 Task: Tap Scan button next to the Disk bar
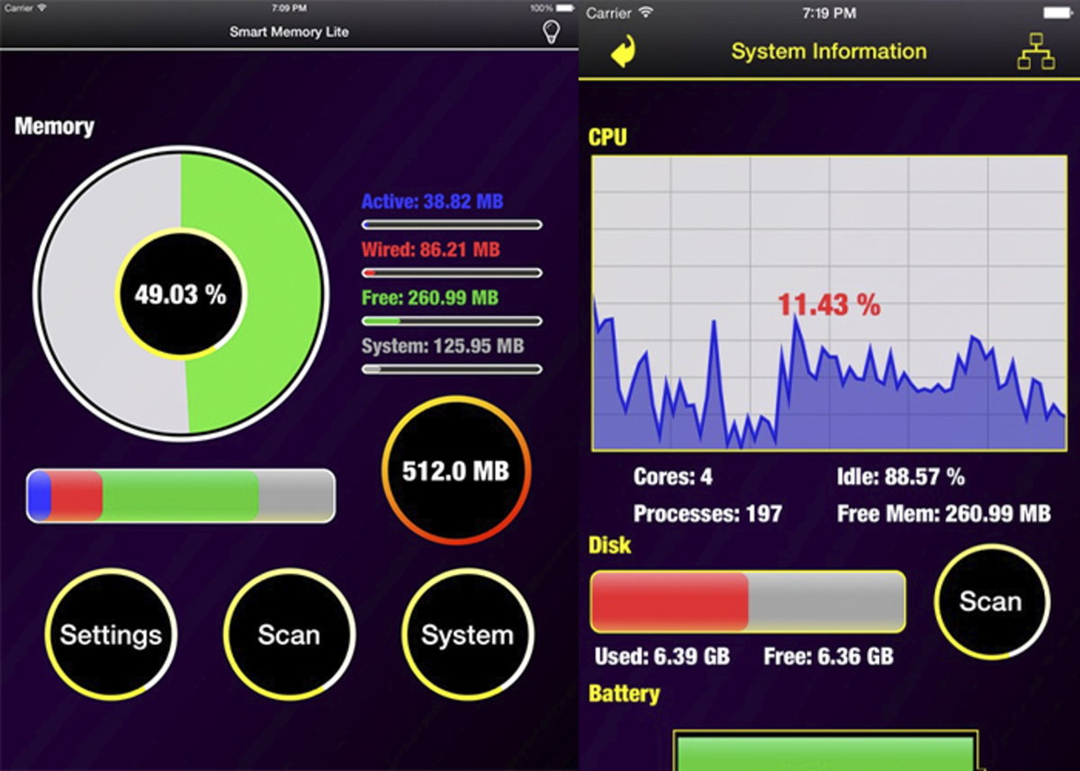pyautogui.click(x=991, y=601)
